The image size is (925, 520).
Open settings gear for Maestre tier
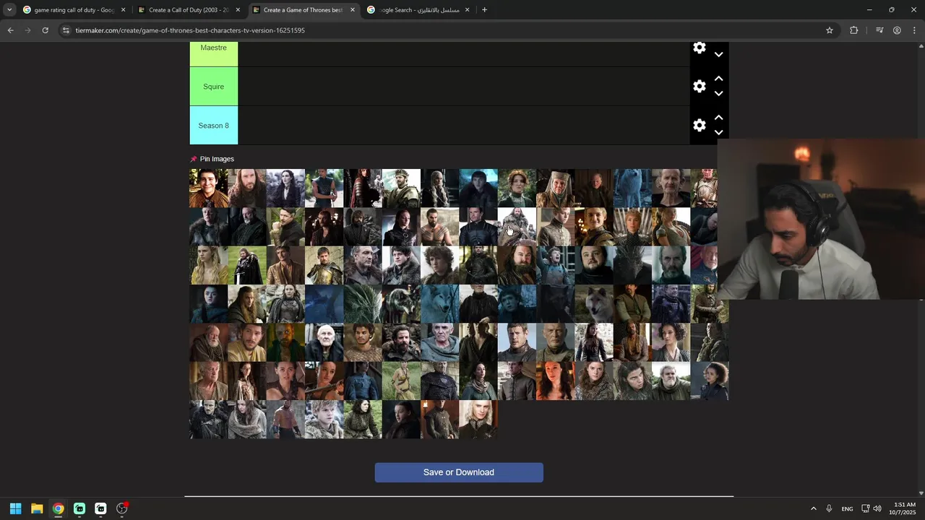[699, 48]
